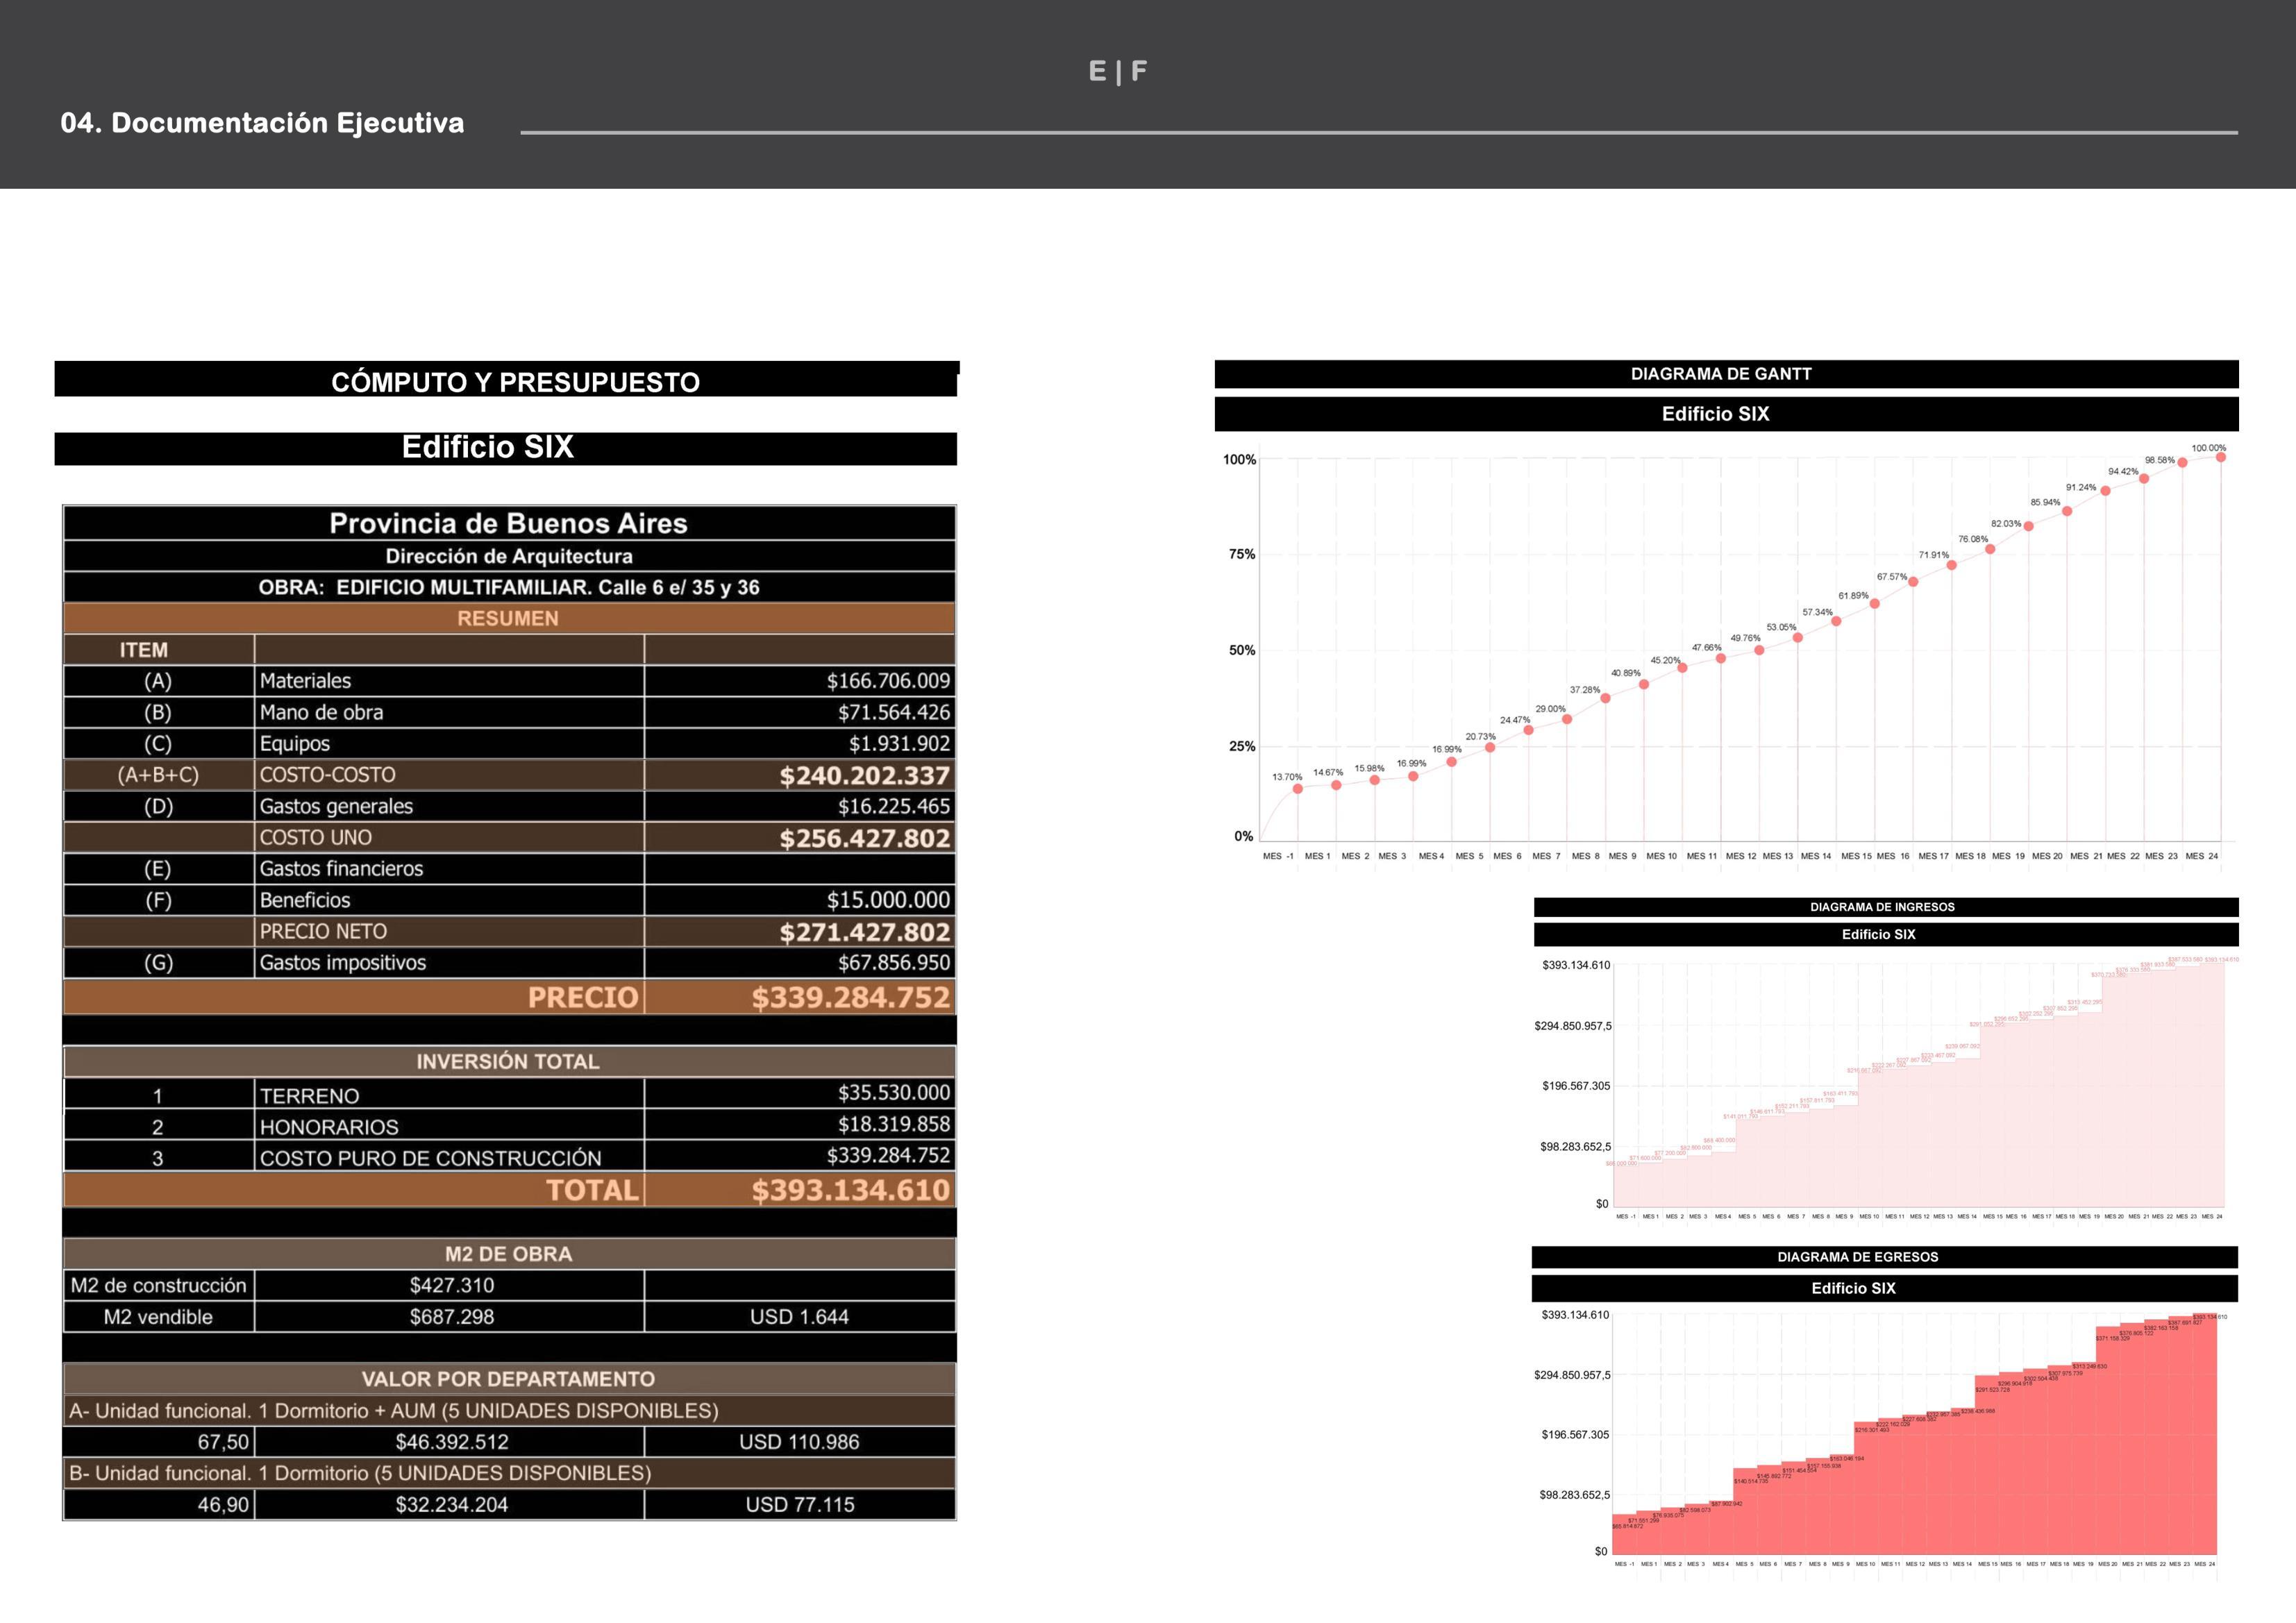The height and width of the screenshot is (1623, 2296).
Task: Click the PRECIO value $339.284.752
Action: (x=850, y=997)
